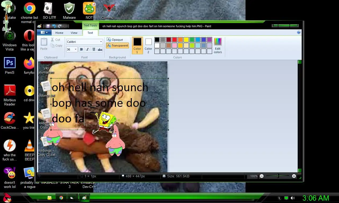Set text background to Transparent
Viewport: 339px width, 203px height.
click(117, 45)
